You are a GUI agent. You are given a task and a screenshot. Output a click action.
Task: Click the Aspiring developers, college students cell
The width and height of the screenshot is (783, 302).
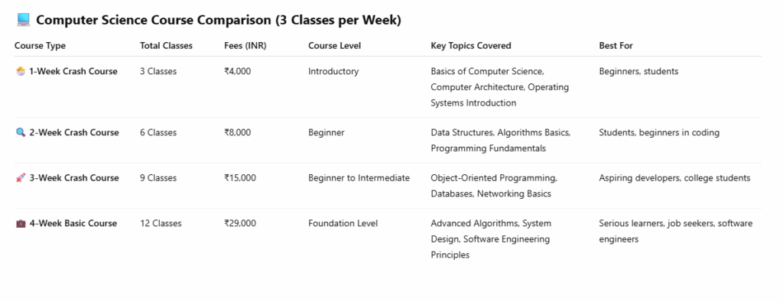pos(674,178)
